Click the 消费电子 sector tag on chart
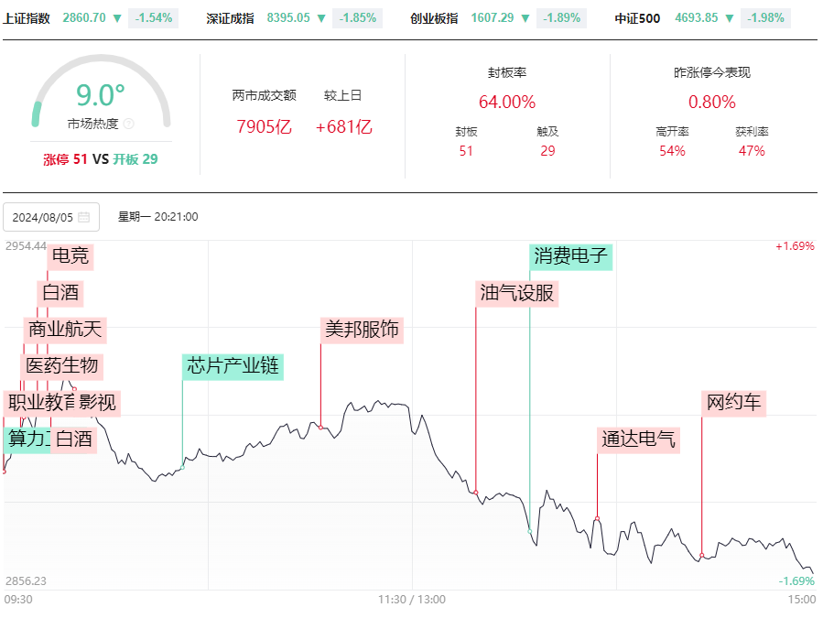Viewport: 823px width, 618px height. click(570, 256)
